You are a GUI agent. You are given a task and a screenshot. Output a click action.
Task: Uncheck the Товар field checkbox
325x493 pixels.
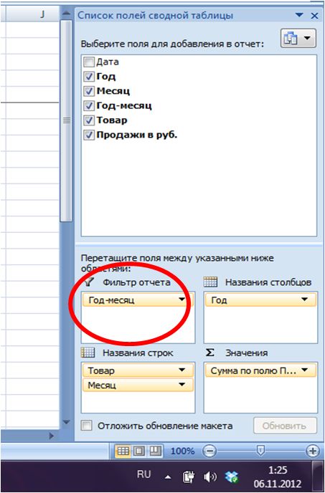point(88,120)
